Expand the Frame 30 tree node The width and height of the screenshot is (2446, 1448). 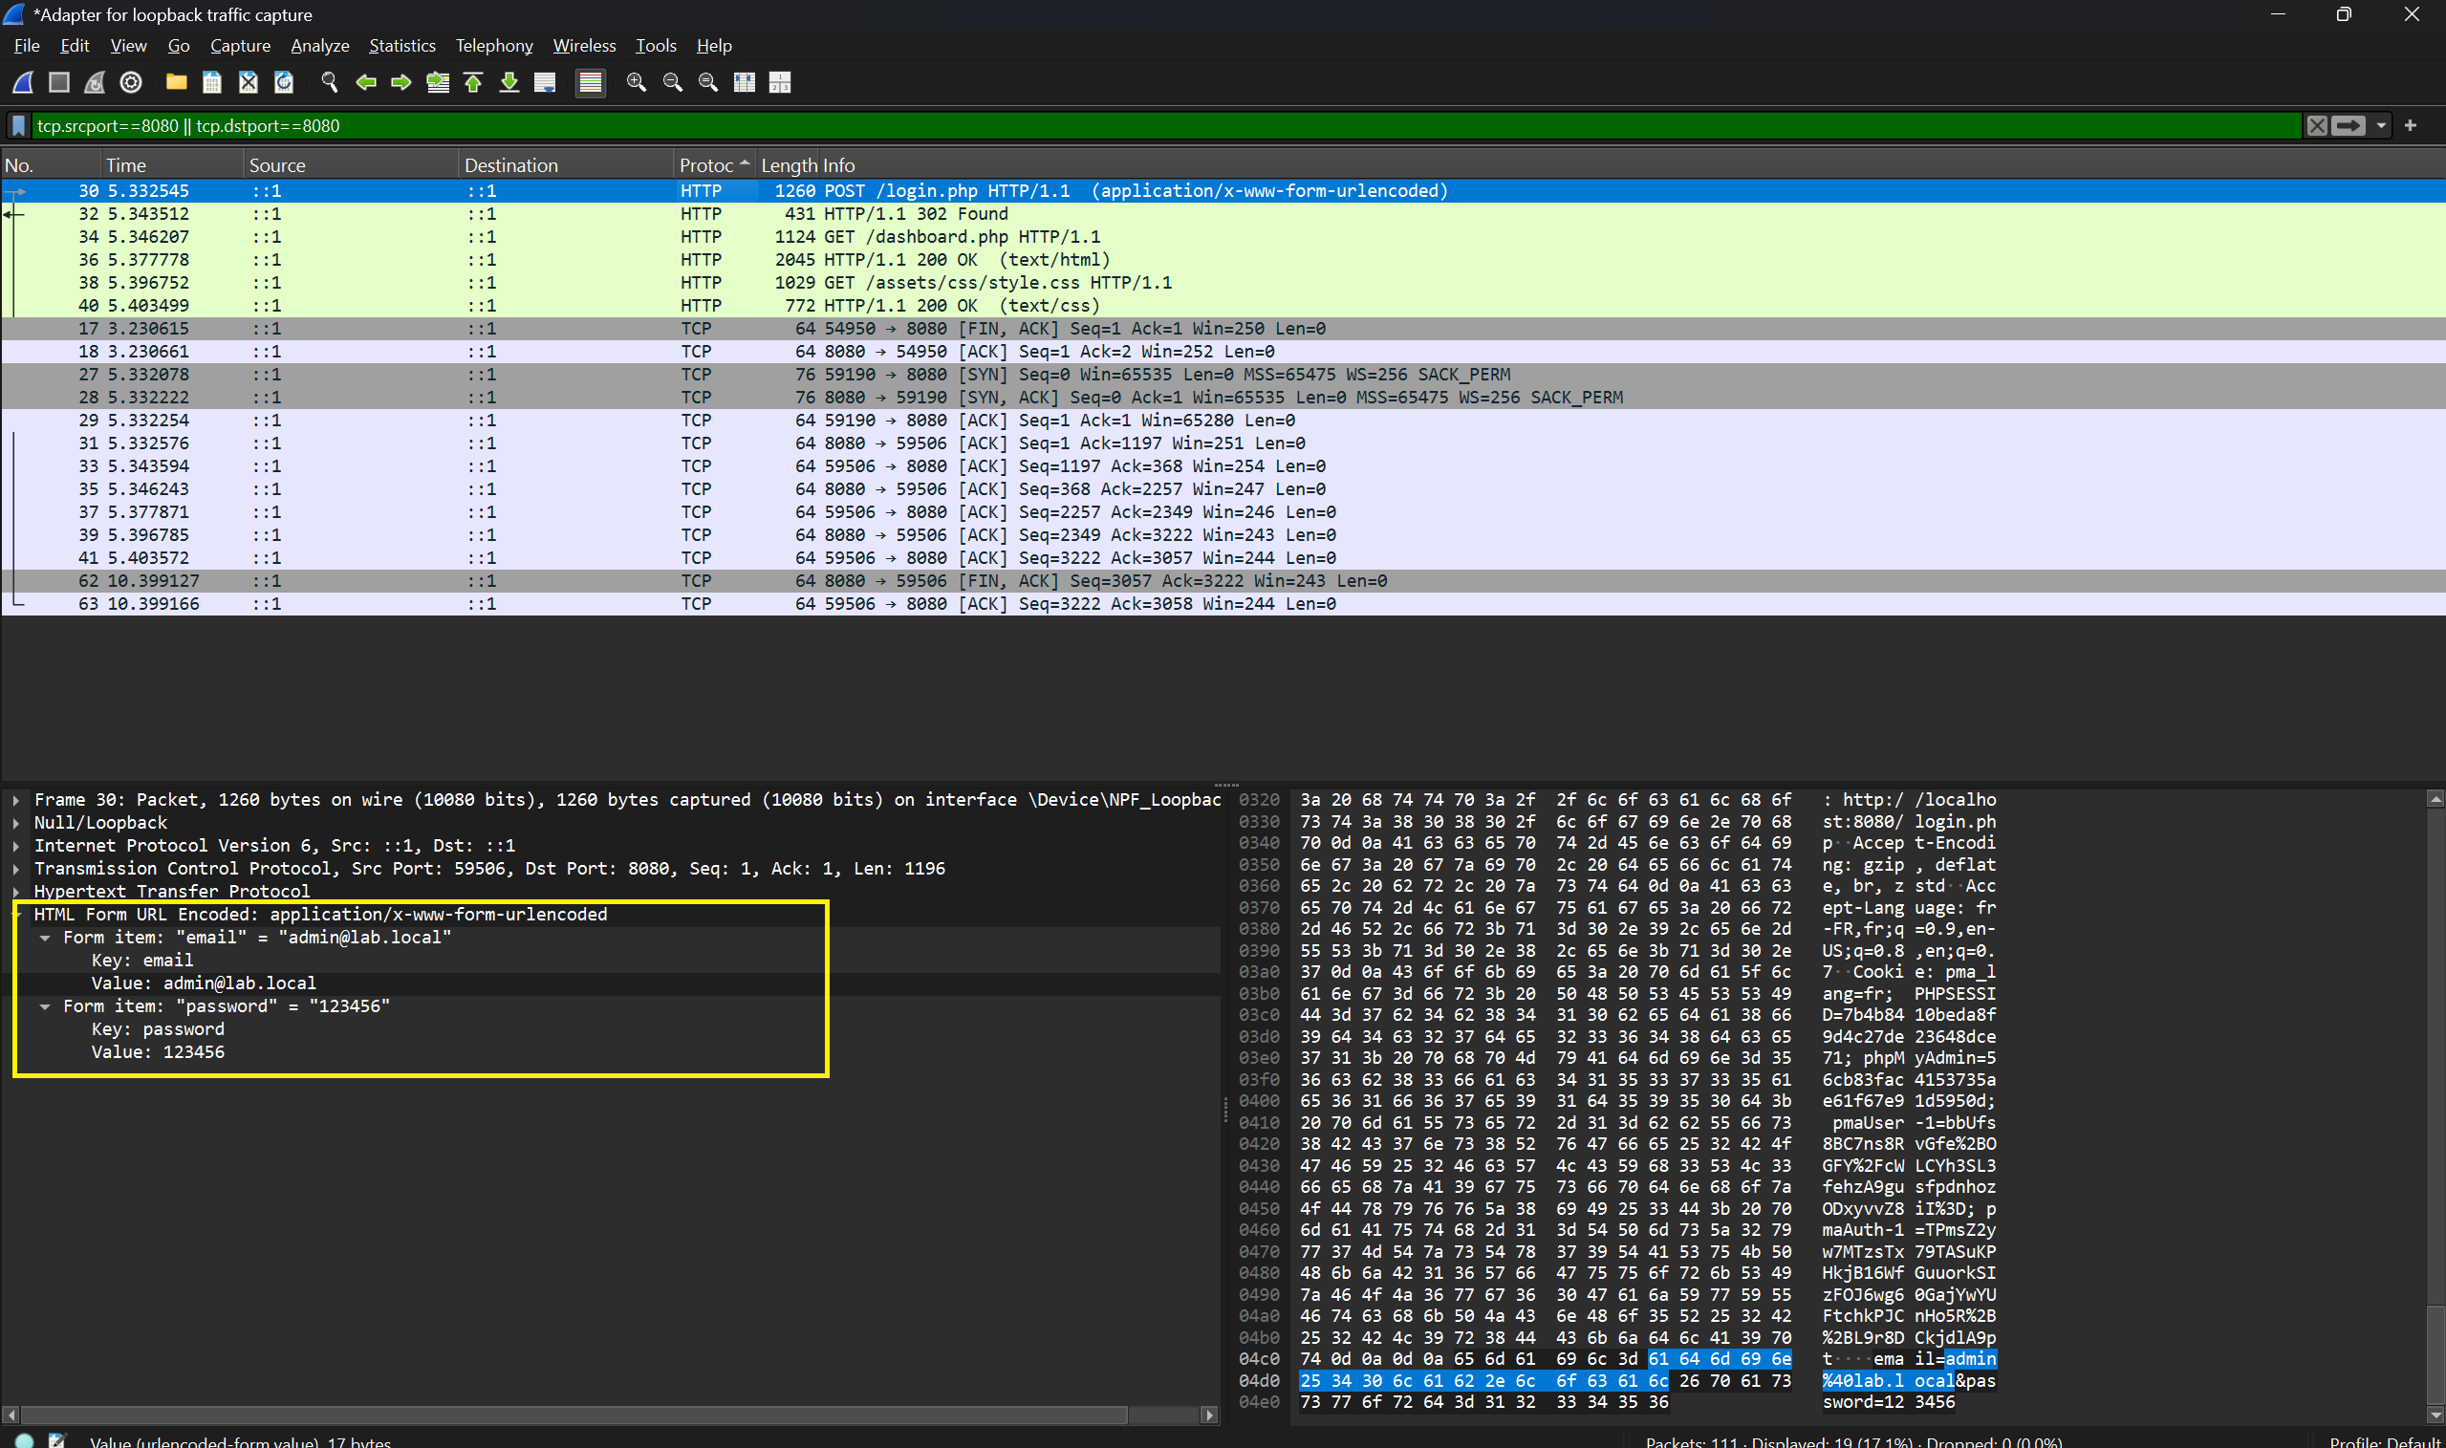coord(16,800)
